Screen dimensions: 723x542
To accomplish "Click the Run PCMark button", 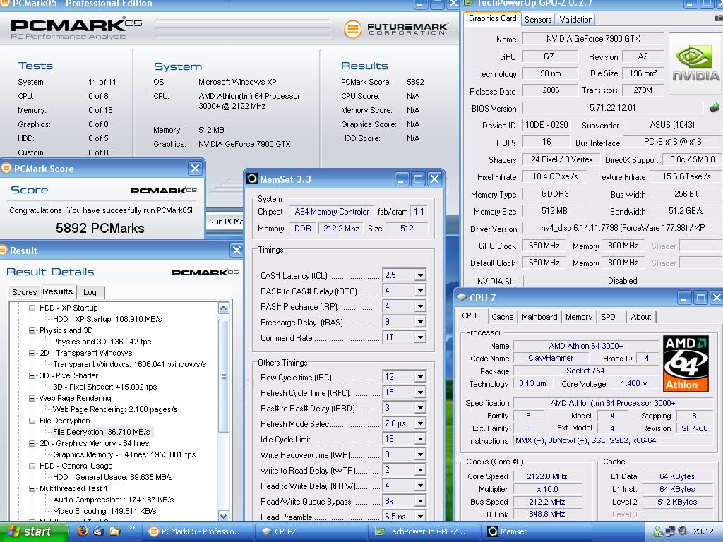I will click(x=225, y=222).
